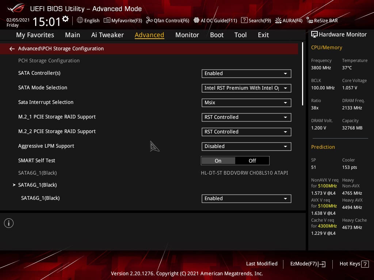374x280 pixels.
Task: Open AURA lighting settings
Action: (289, 20)
